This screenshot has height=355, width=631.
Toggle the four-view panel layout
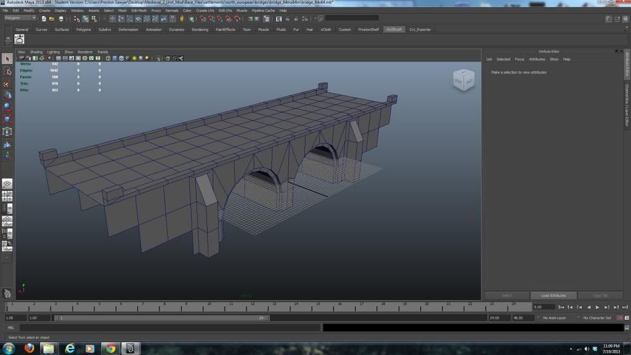(7, 197)
